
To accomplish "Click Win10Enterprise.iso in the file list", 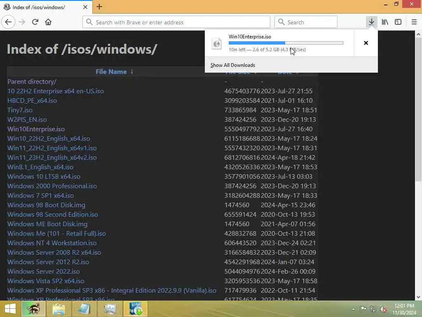I will 36,129.
